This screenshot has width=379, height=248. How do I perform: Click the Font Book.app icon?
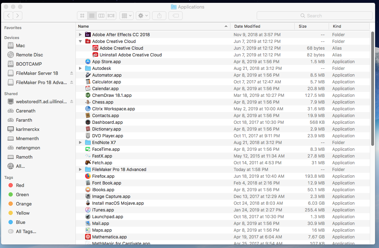click(88, 183)
